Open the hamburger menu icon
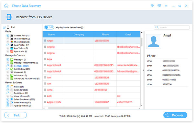The image size is (194, 123). coord(166,6)
